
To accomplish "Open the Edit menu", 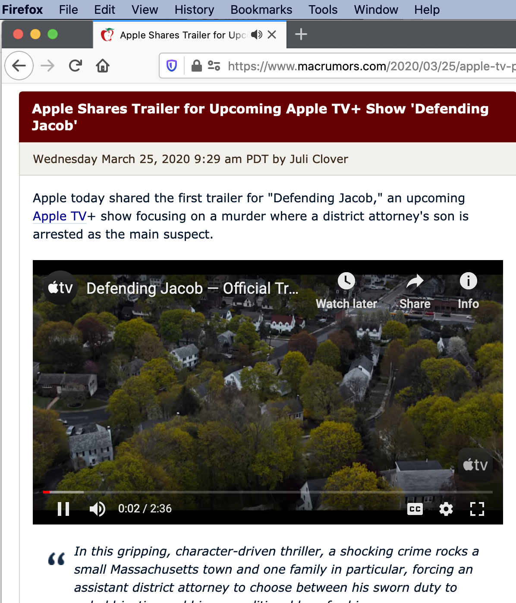I will pos(105,9).
